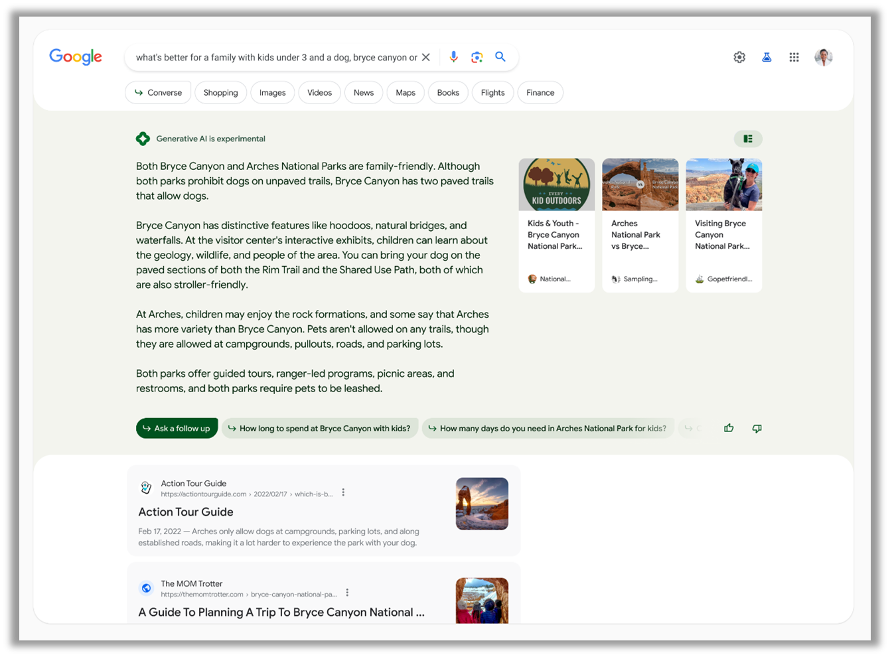Viewport: 890px width, 657px height.
Task: Start voice search with the microphone icon
Action: click(x=454, y=57)
